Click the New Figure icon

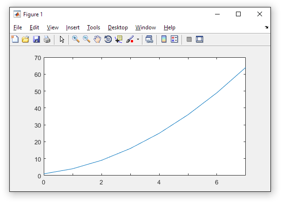click(15, 39)
